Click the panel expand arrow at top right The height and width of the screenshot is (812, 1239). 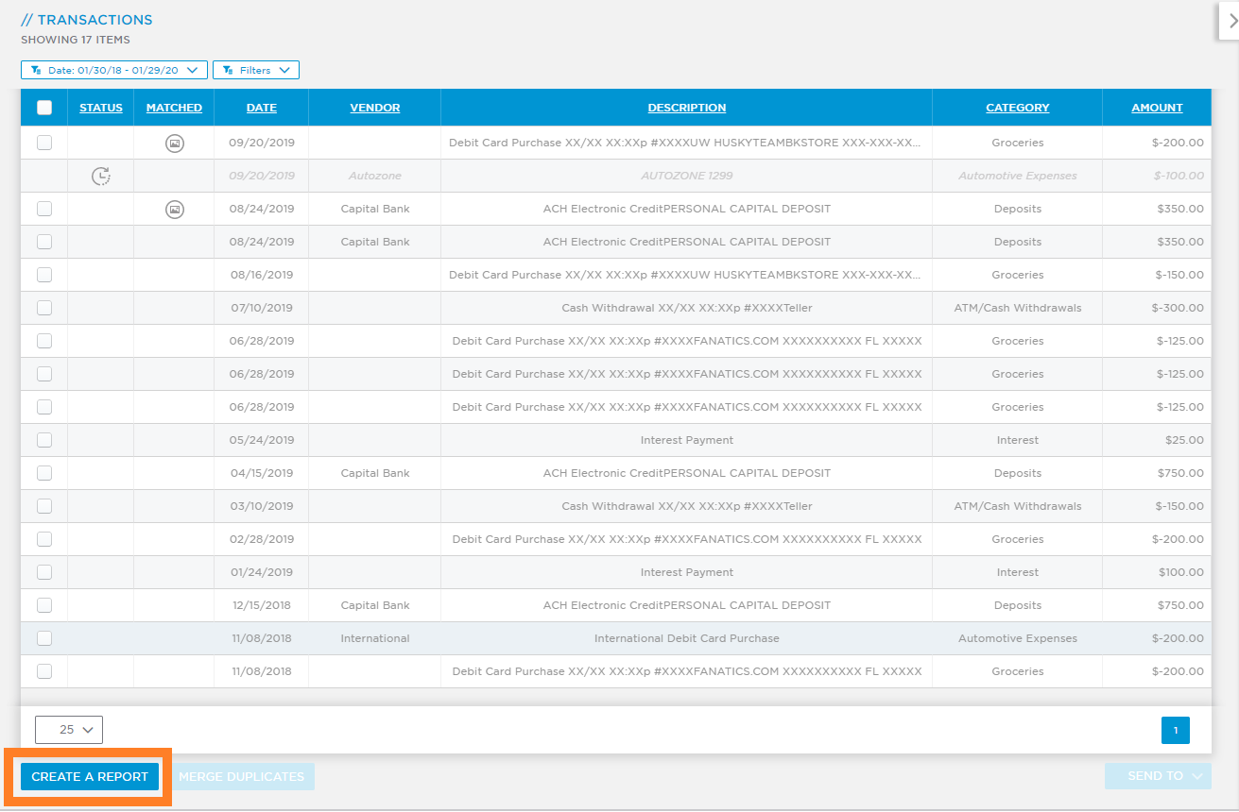point(1230,21)
